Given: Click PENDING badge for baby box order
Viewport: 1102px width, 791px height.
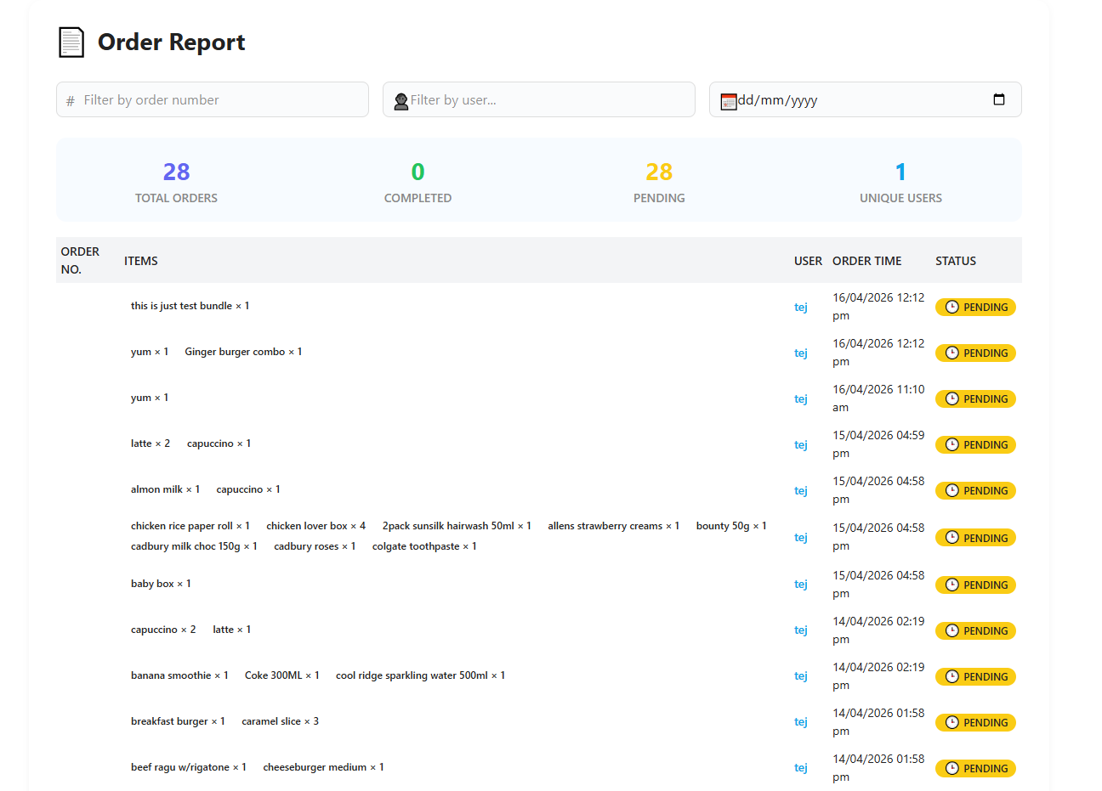Looking at the screenshot, I should pos(975,585).
